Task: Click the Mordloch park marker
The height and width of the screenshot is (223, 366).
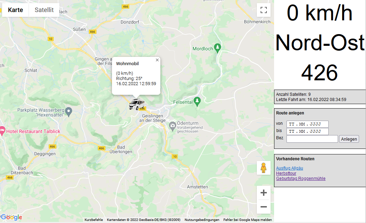Action: pyautogui.click(x=217, y=48)
